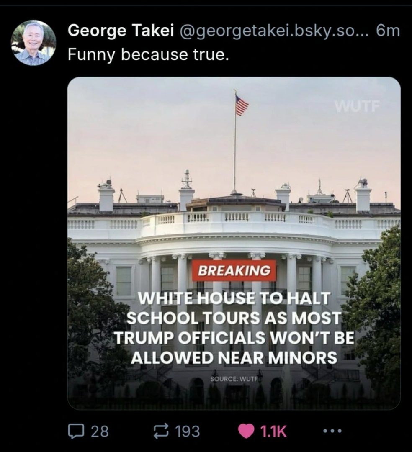
Task: Click the George Takei display name
Action: point(121,30)
